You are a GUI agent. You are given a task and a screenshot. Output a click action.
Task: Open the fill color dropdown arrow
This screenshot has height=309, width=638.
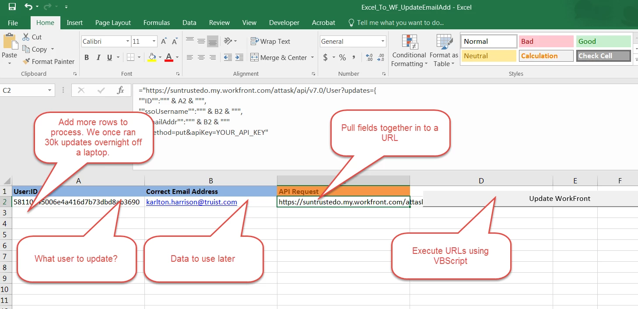point(160,57)
